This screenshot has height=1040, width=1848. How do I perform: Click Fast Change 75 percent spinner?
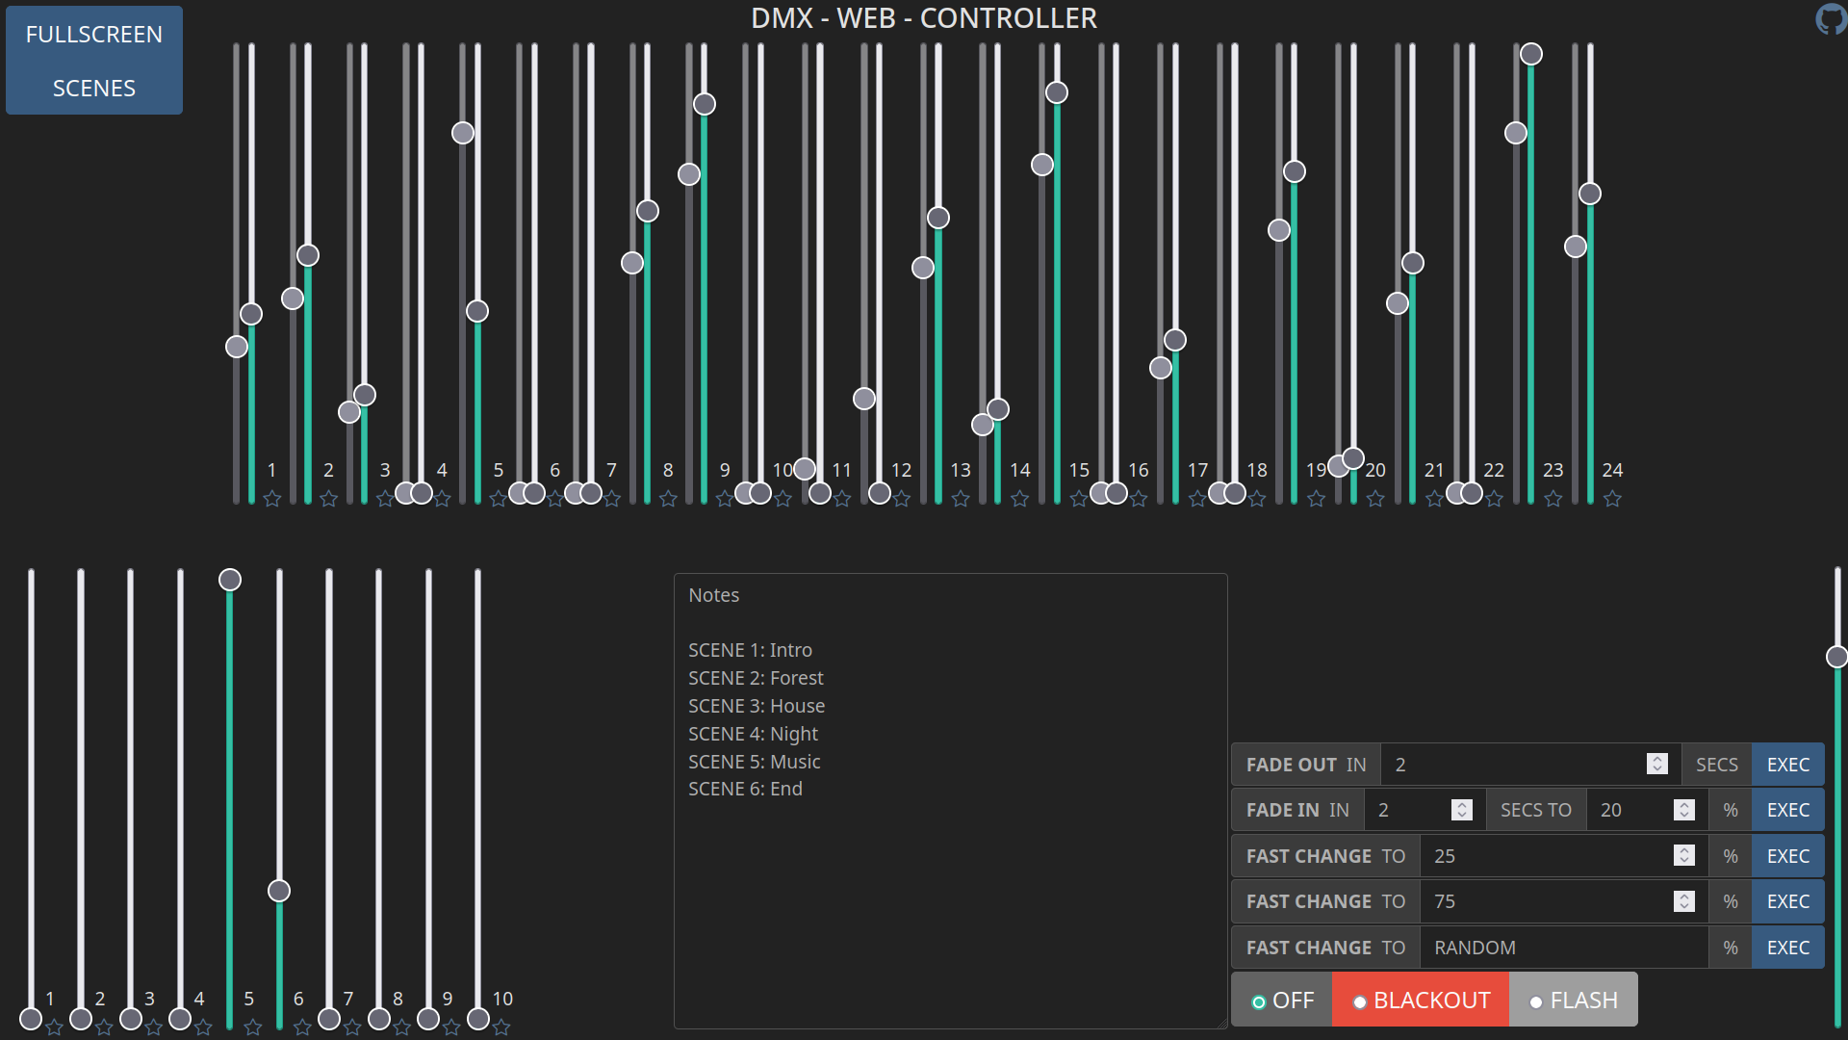[x=1683, y=901]
